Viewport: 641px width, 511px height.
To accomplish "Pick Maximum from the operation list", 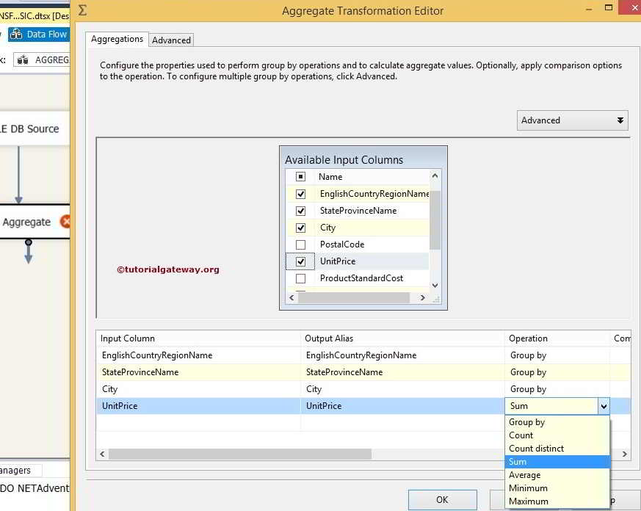I will 529,501.
